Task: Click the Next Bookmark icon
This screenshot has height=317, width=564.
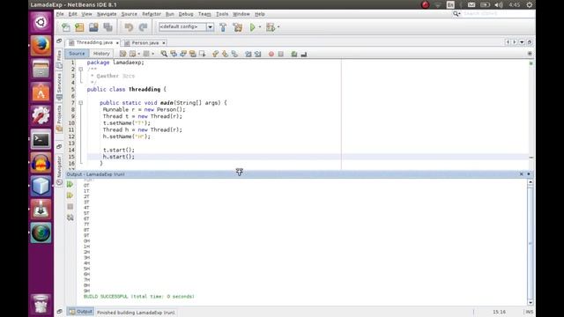Action: coord(225,54)
